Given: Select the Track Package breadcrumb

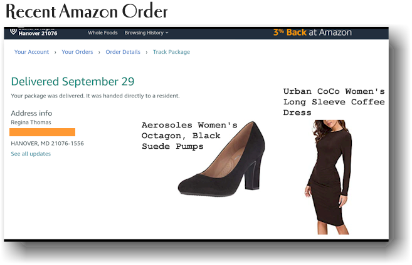Looking at the screenshot, I should pyautogui.click(x=171, y=52).
